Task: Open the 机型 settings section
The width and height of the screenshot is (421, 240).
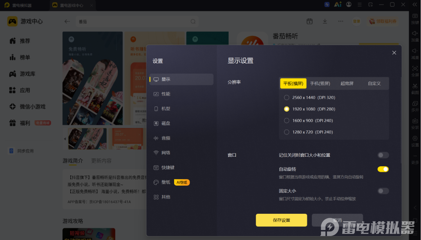Action: [181, 109]
